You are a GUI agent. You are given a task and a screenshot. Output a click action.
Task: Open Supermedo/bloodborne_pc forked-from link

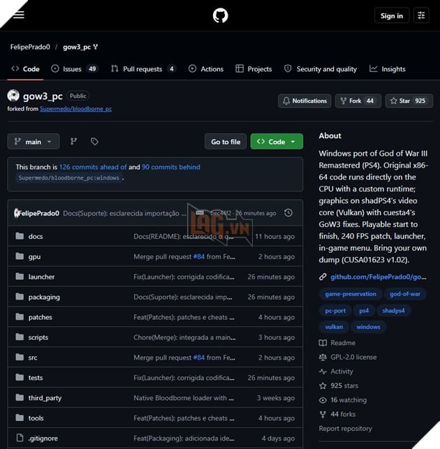(76, 109)
